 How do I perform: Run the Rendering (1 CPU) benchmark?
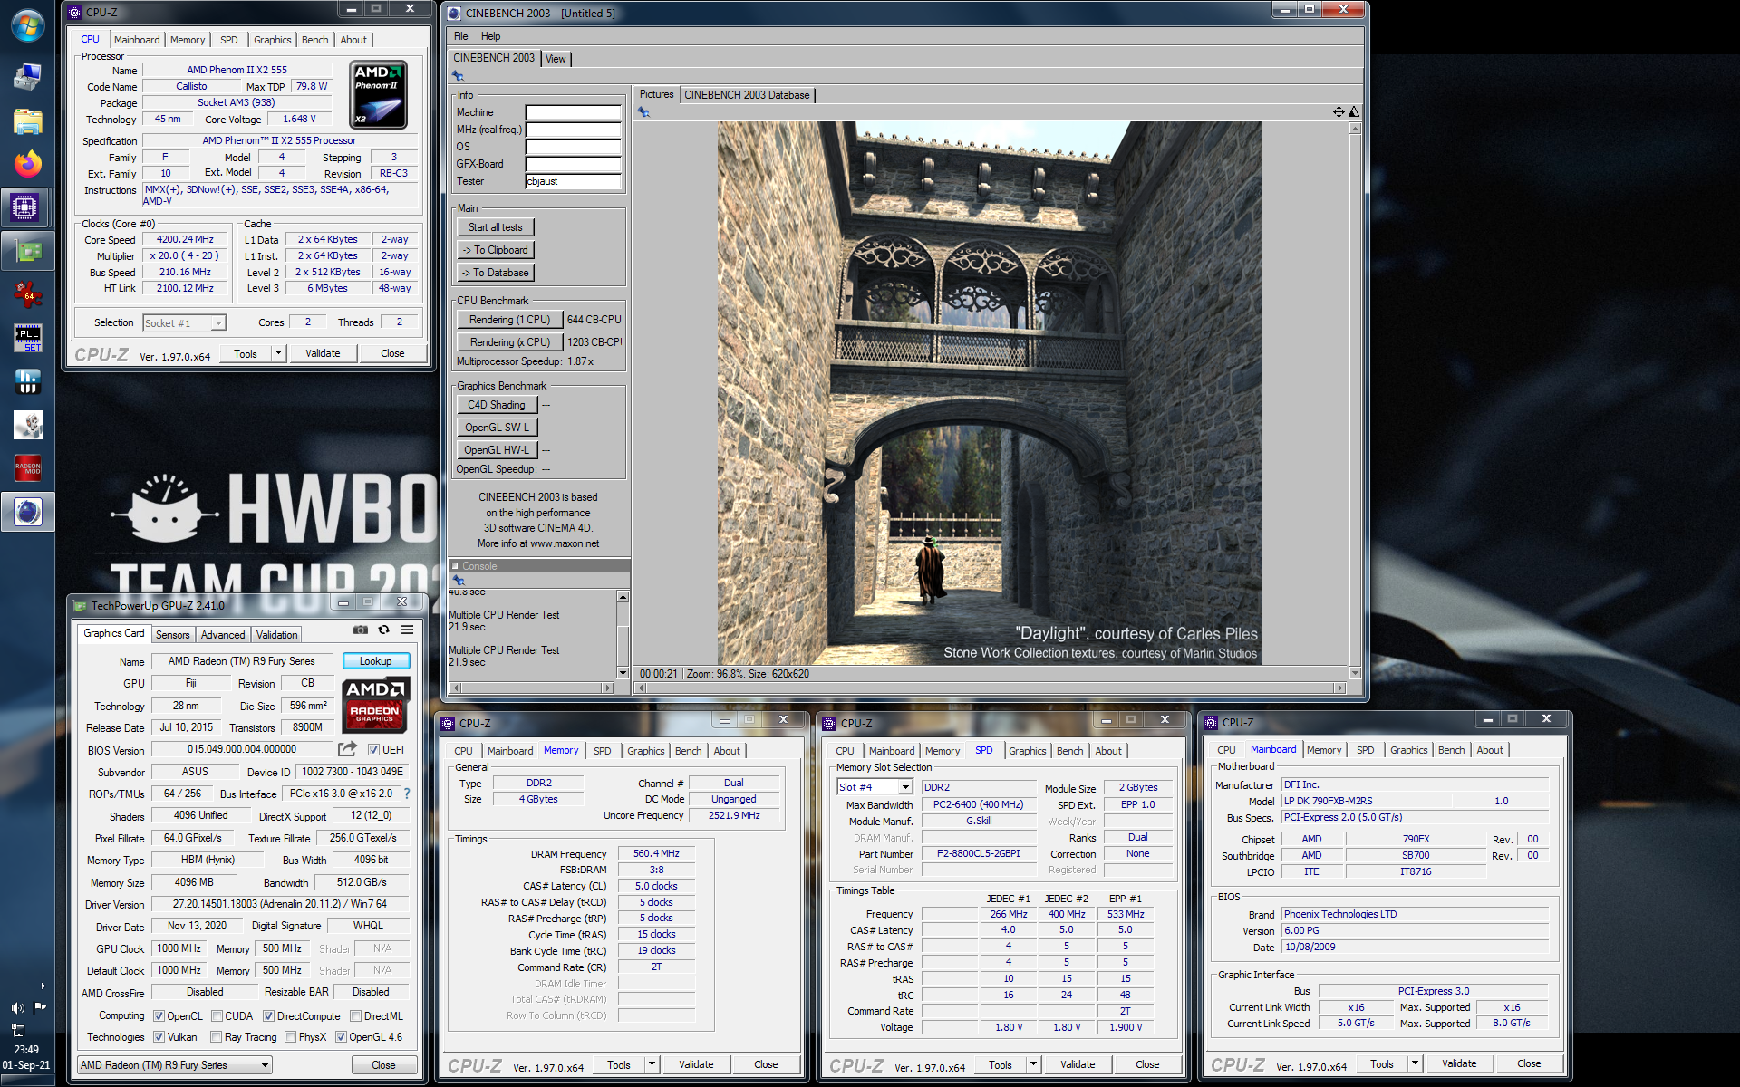(509, 320)
